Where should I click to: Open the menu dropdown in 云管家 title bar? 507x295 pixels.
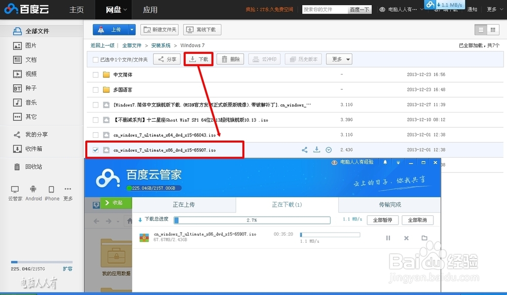[398, 162]
